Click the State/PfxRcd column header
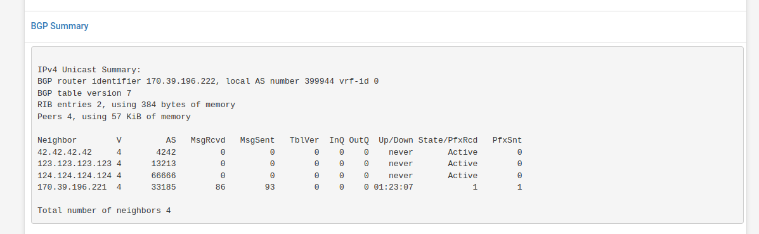 tap(448, 140)
